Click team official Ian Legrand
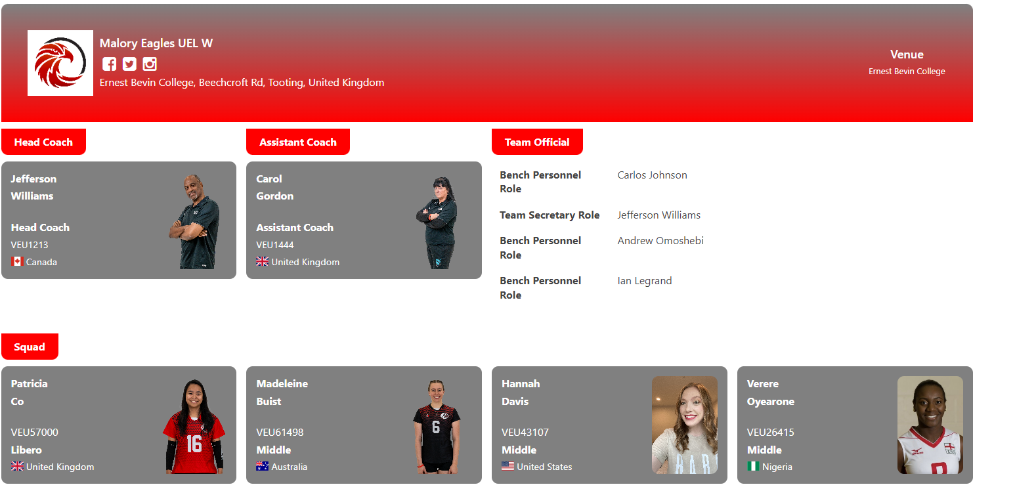1015x489 pixels. 645,281
